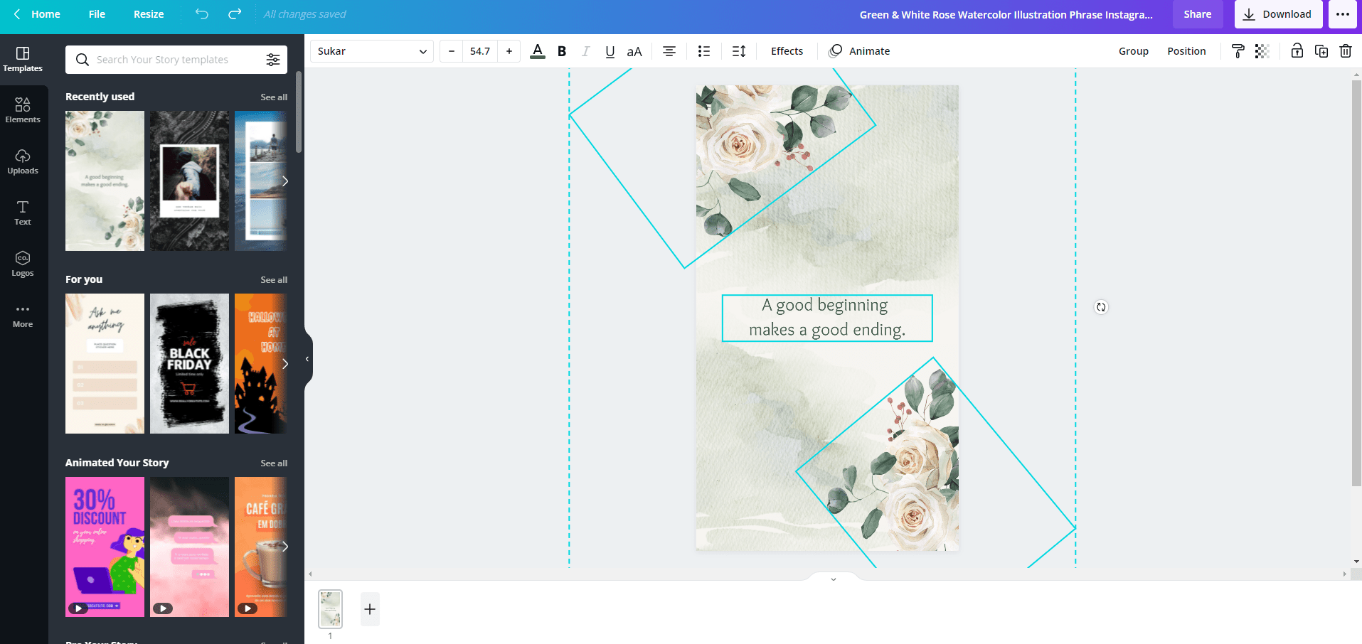Open the File menu
This screenshot has height=644, width=1362.
pos(96,14)
